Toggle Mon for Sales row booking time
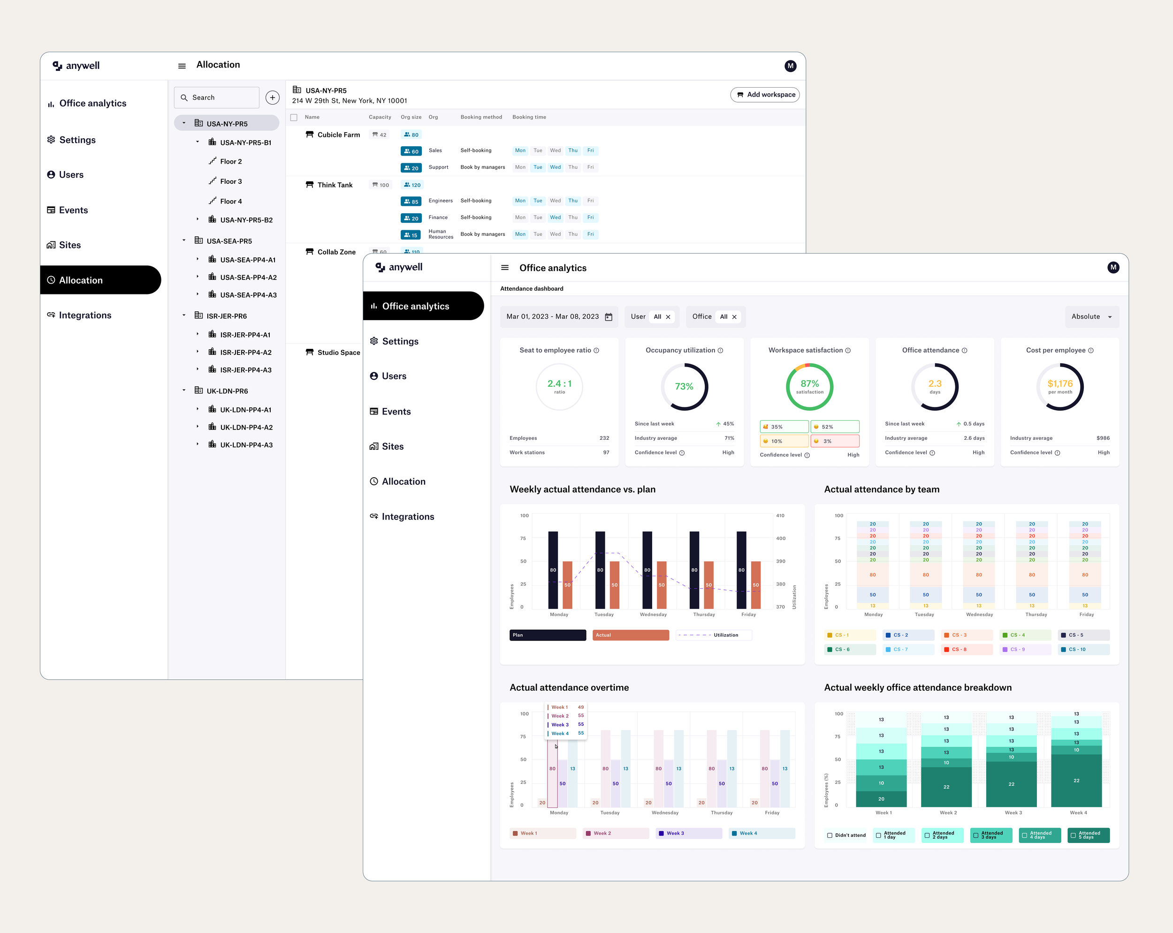This screenshot has height=933, width=1173. [x=520, y=150]
